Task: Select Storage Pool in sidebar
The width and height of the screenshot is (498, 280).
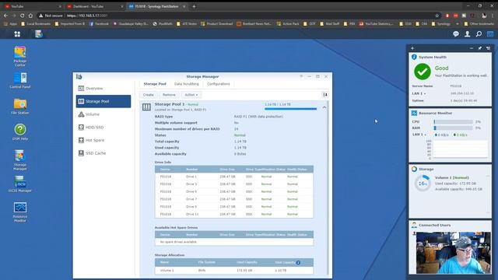Action: tap(103, 101)
